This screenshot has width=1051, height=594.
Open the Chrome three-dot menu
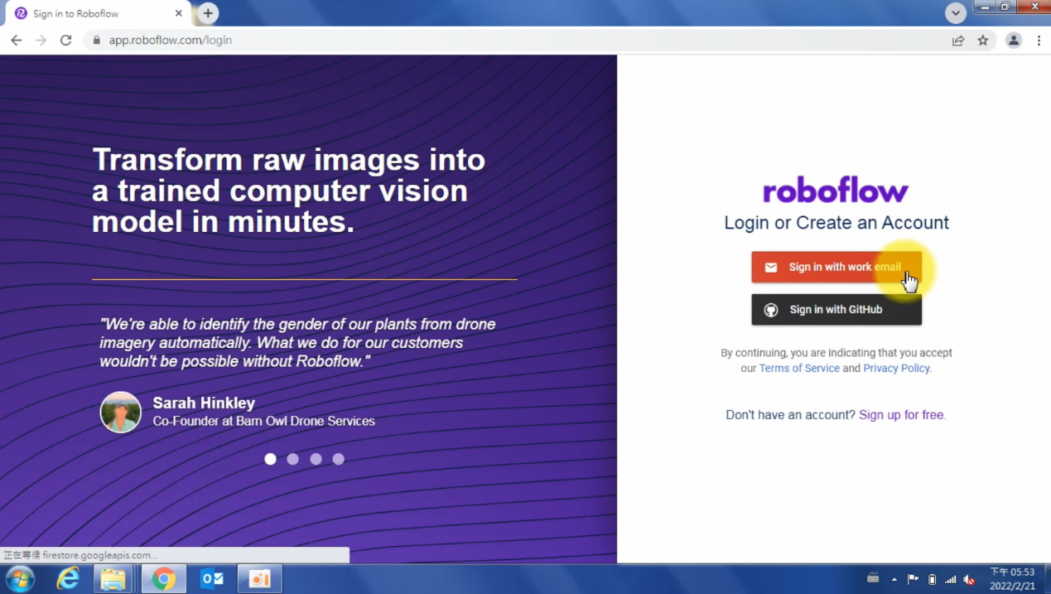(x=1039, y=40)
